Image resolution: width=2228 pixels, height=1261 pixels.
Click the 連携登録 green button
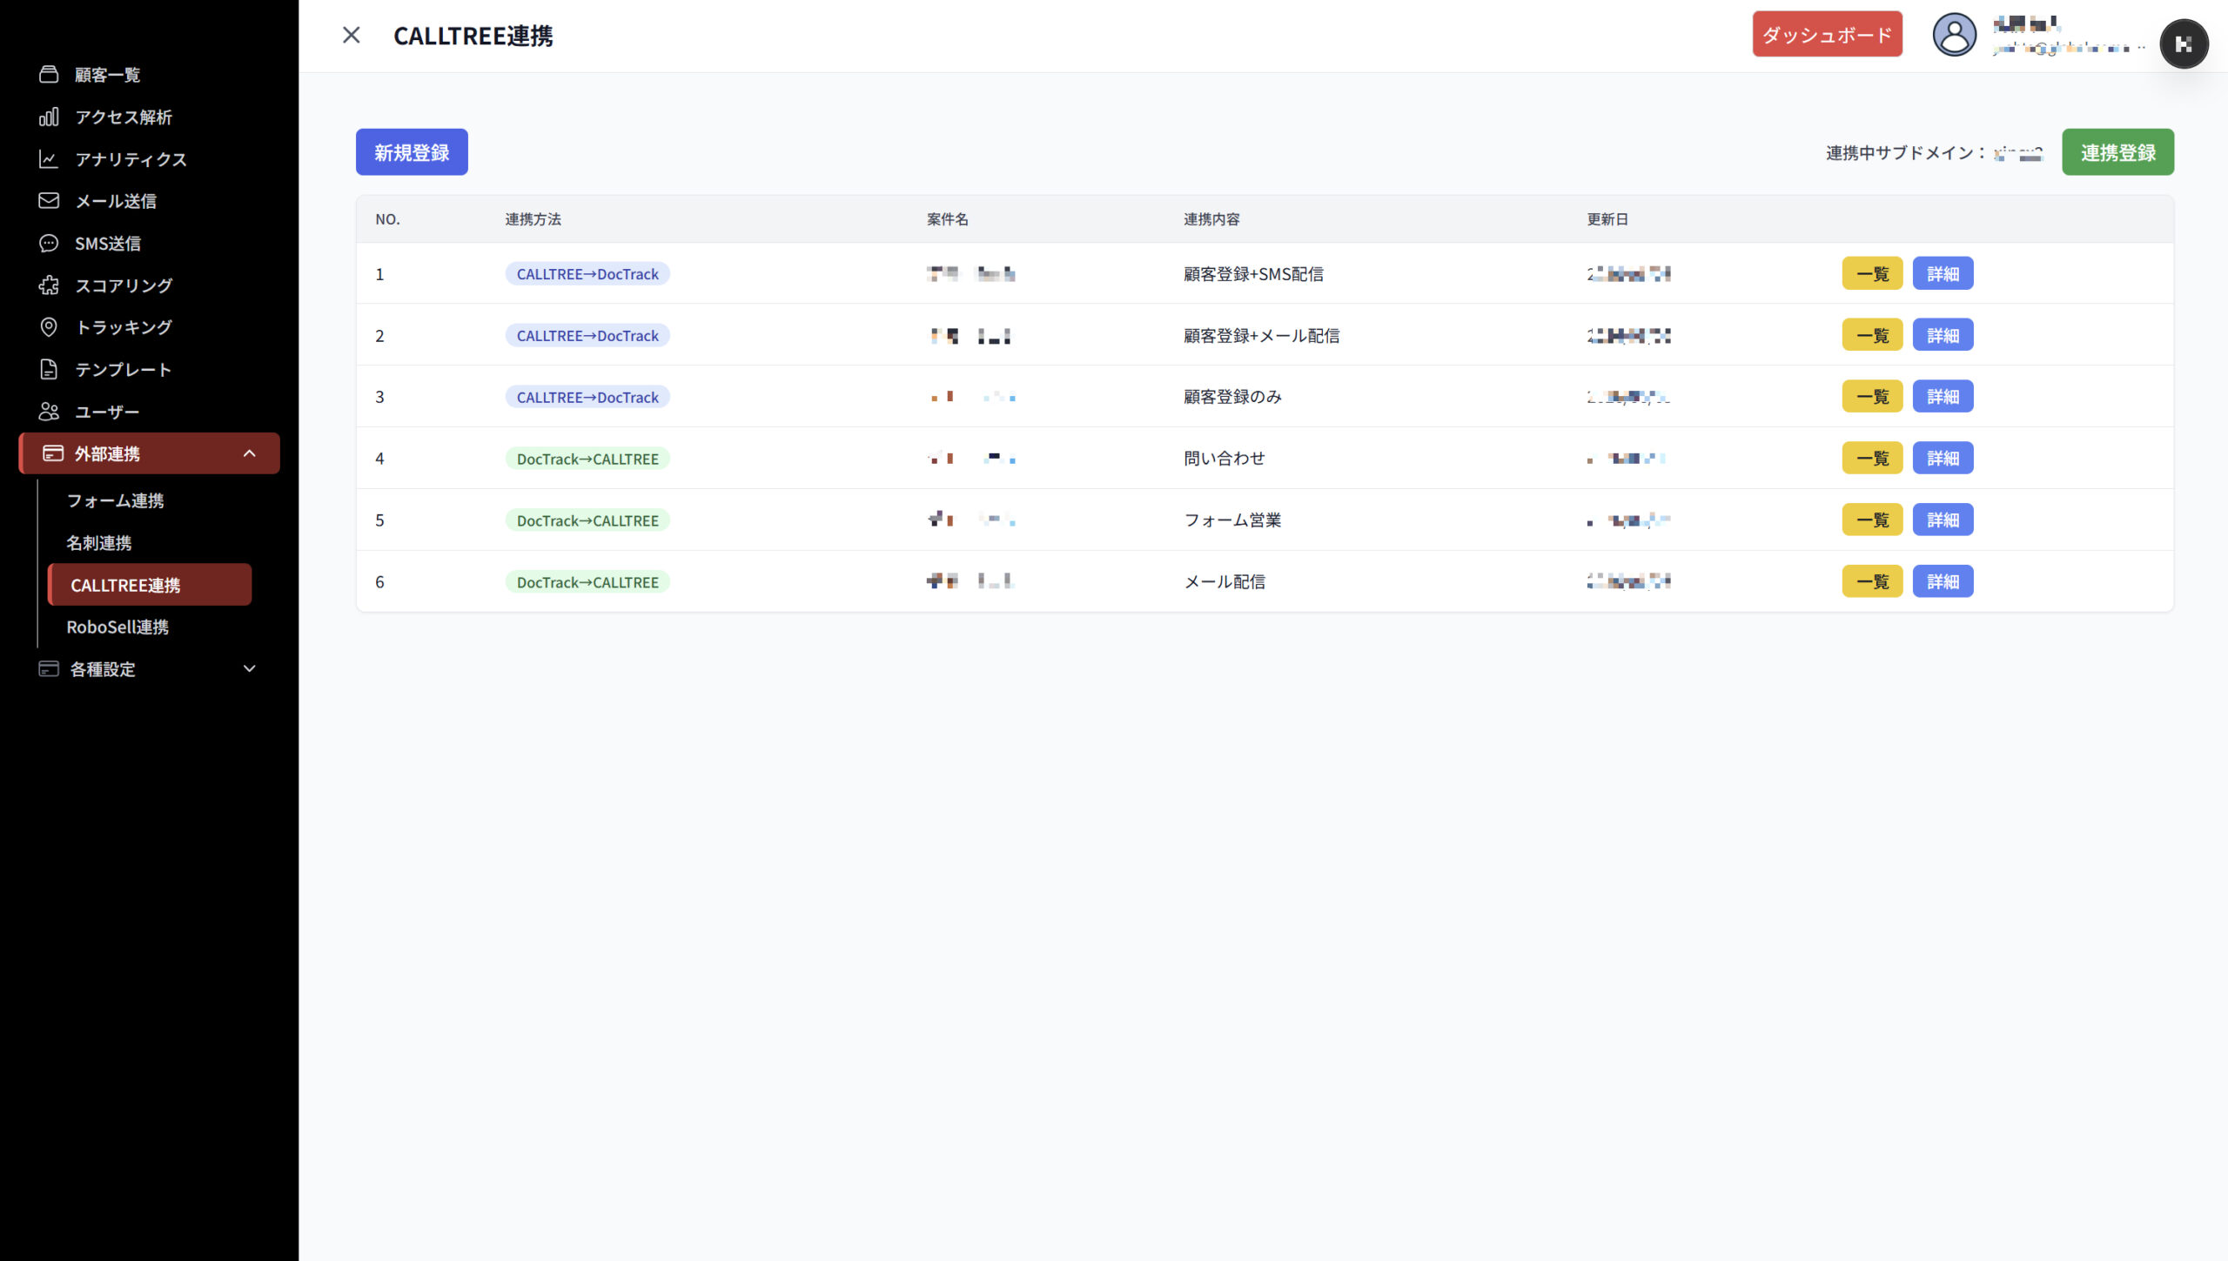[2117, 152]
